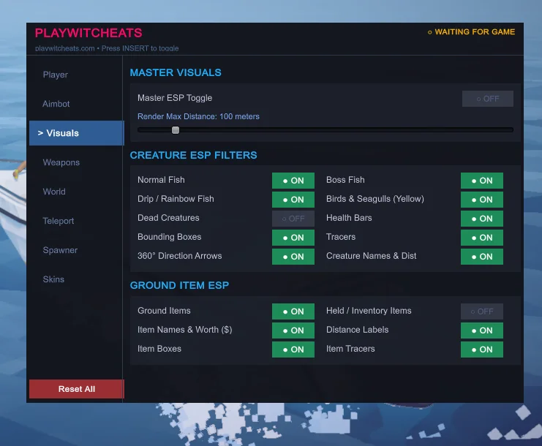
Task: Turn on the Master ESP Toggle
Action: pos(487,99)
